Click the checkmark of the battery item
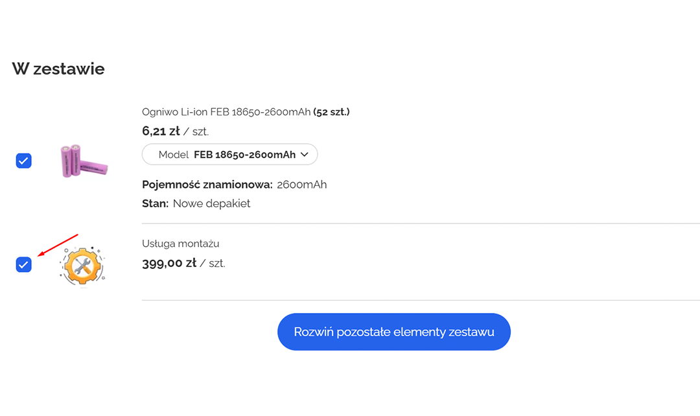 pyautogui.click(x=24, y=161)
